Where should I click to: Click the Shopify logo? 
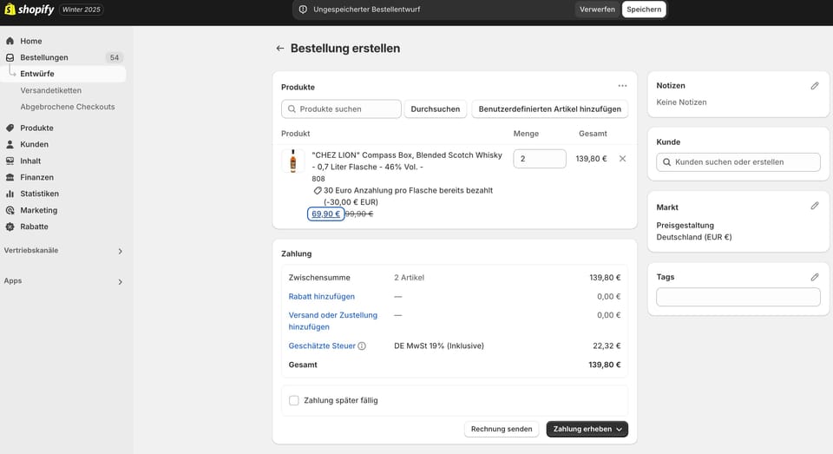click(x=30, y=10)
